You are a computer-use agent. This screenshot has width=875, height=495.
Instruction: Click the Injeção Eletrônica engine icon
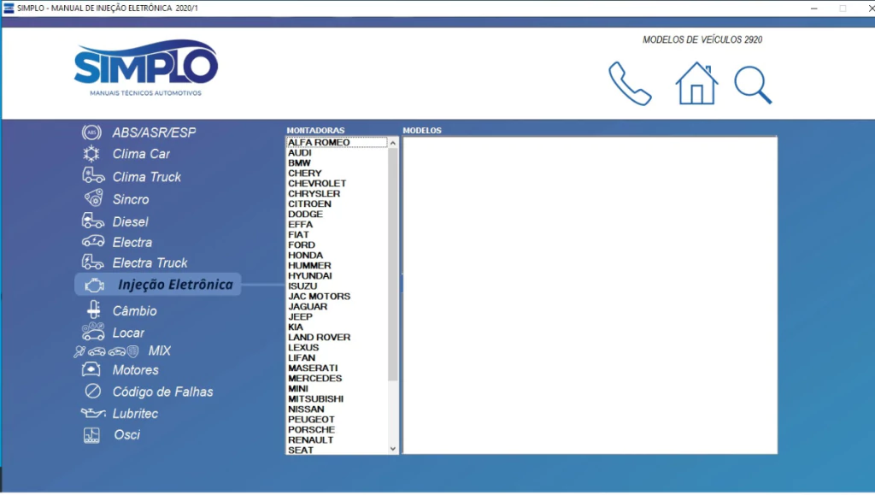coord(94,286)
